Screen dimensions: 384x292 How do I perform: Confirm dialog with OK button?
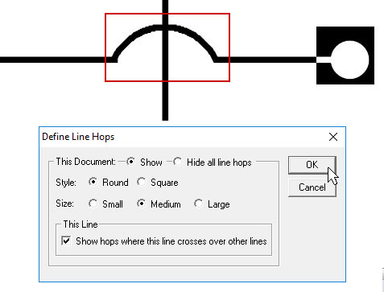[312, 165]
